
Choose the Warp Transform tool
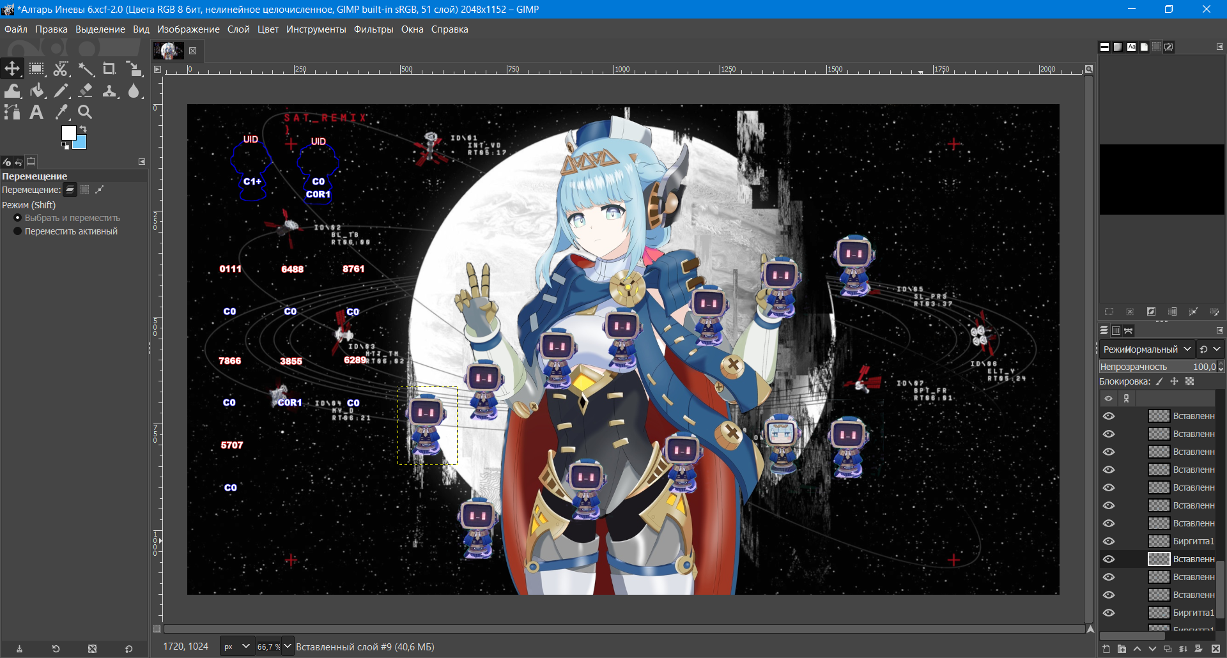pyautogui.click(x=12, y=91)
